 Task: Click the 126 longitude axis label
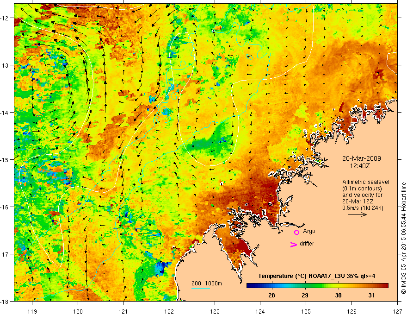tap(351, 311)
